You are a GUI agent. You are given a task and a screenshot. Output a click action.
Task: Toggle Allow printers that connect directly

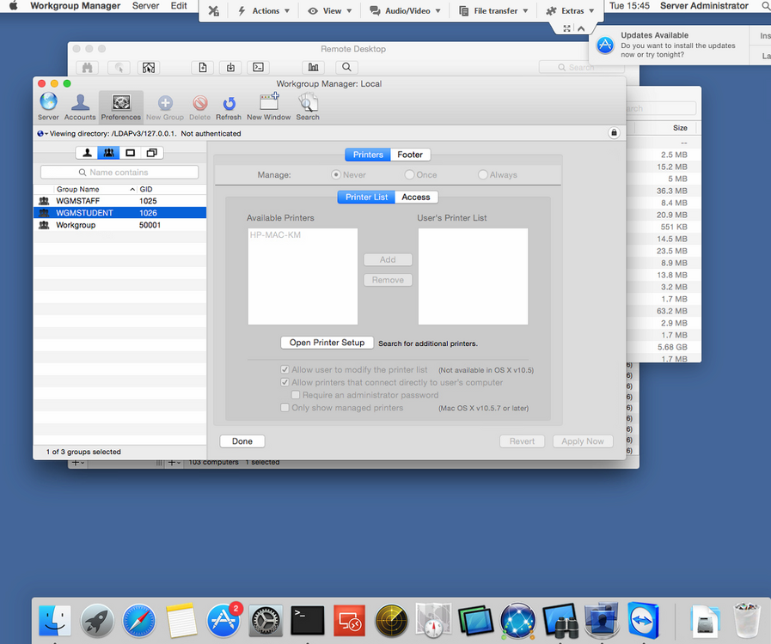285,382
